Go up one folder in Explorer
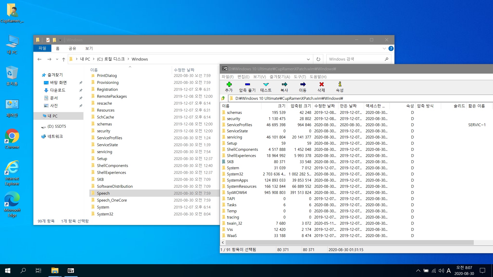Image resolution: width=493 pixels, height=277 pixels. pos(63,59)
